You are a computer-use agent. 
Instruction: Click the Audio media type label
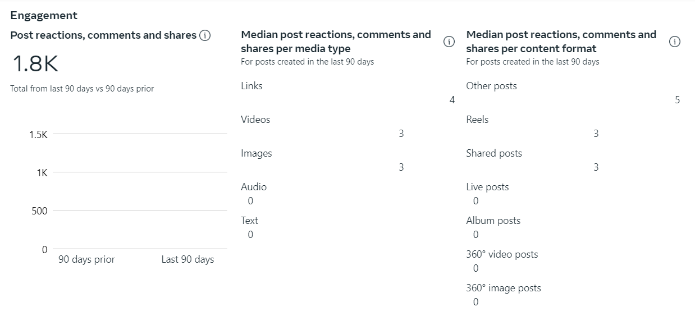point(254,187)
